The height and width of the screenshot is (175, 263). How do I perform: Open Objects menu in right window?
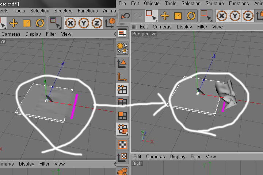152,3
